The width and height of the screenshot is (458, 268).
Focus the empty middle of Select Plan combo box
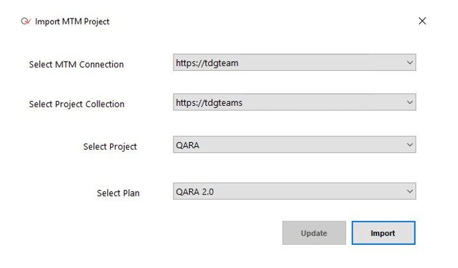[310, 191]
